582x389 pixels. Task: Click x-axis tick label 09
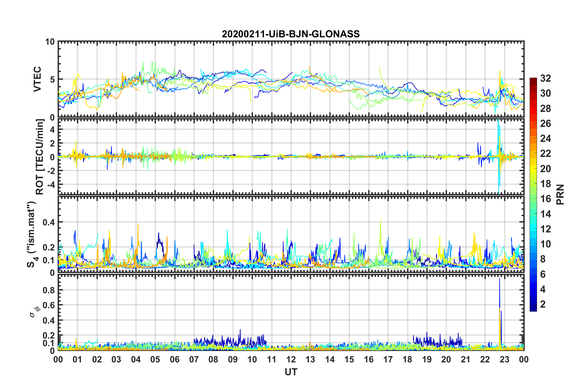pyautogui.click(x=233, y=359)
